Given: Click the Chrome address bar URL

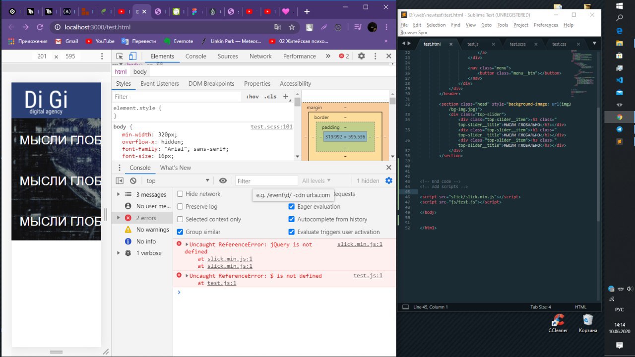Looking at the screenshot, I should coord(98,27).
